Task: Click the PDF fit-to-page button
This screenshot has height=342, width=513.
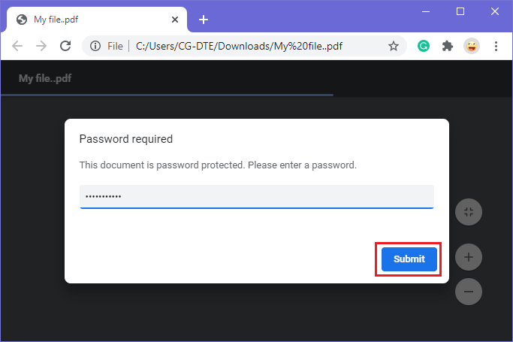Action: (469, 212)
